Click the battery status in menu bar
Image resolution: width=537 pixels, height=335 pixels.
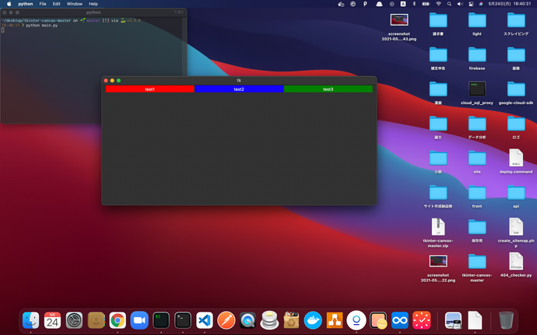pos(426,4)
